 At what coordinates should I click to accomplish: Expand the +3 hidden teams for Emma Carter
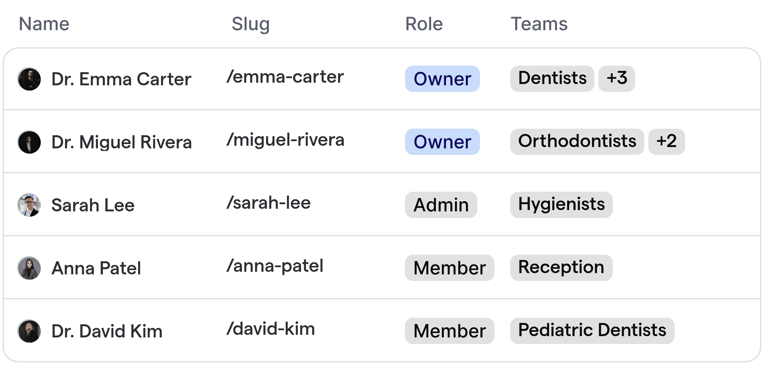pyautogui.click(x=616, y=78)
